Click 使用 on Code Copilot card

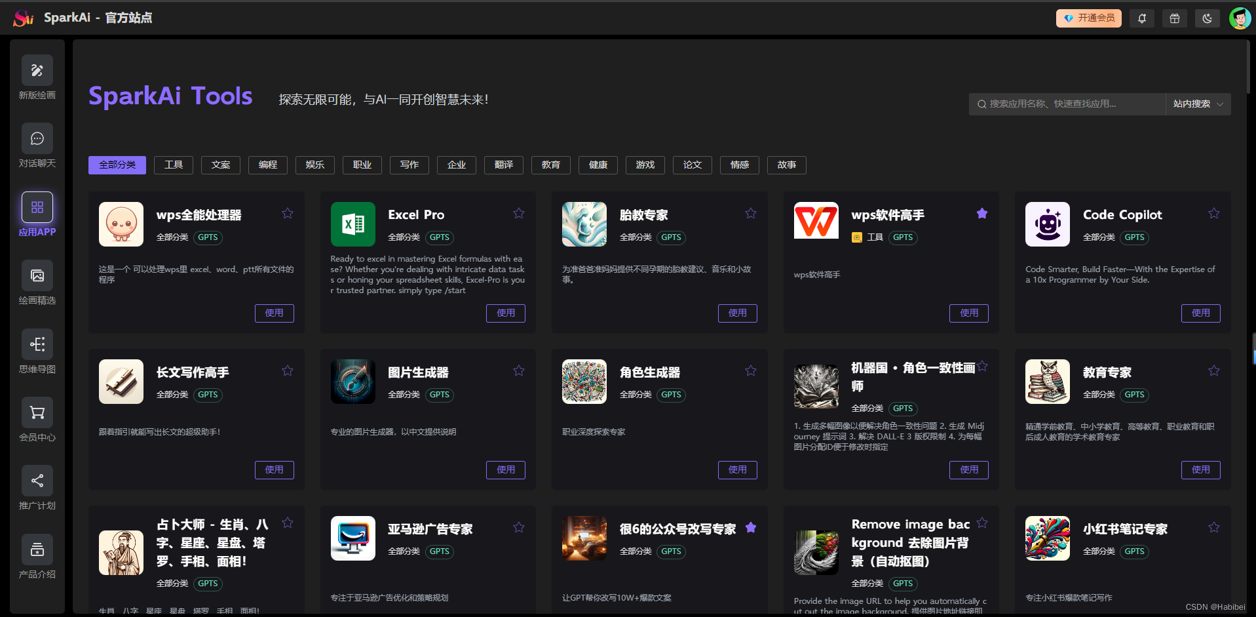[1201, 313]
